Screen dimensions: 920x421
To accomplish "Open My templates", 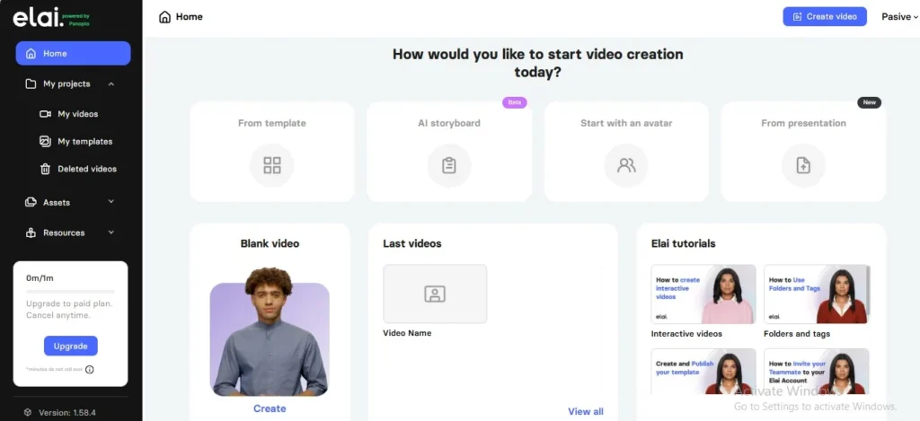I will [x=84, y=141].
